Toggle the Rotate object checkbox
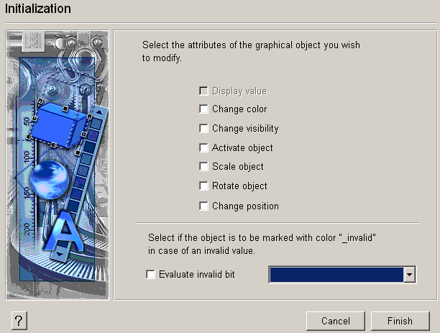The width and height of the screenshot is (440, 333). 204,186
